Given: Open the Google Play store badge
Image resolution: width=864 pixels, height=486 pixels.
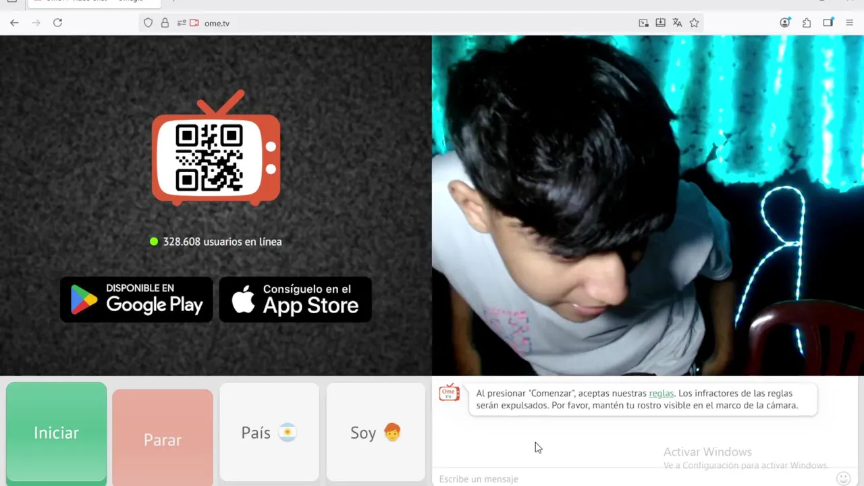Looking at the screenshot, I should (136, 299).
